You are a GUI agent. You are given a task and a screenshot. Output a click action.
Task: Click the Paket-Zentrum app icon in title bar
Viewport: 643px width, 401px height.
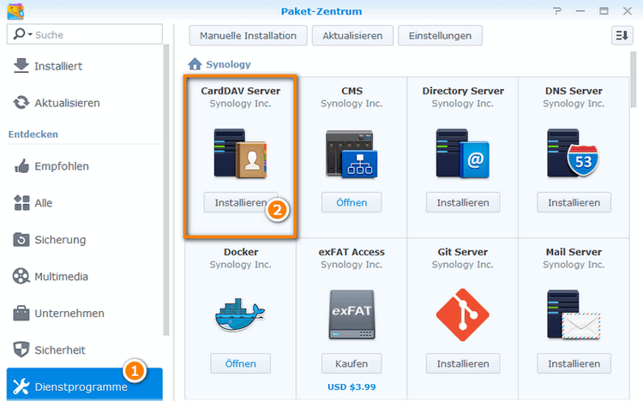[15, 11]
